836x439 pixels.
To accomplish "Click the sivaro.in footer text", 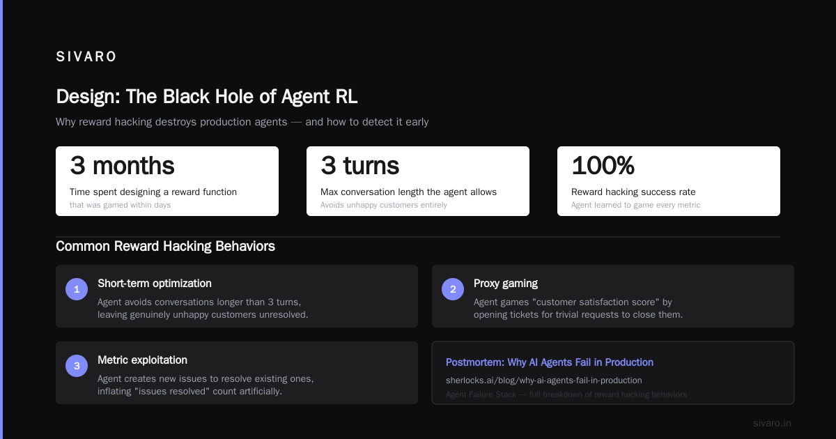I will click(x=772, y=423).
